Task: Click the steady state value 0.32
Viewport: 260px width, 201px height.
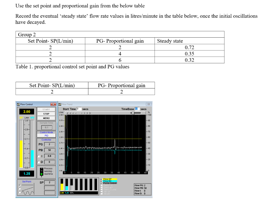Action: 189,60
